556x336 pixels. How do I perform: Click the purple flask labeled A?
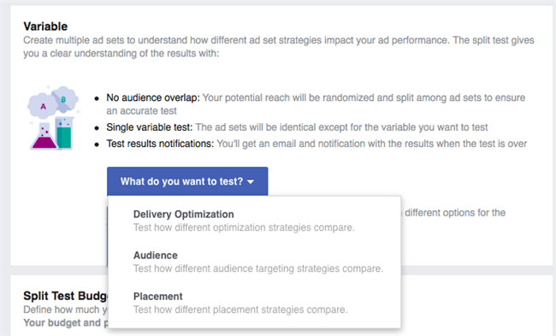coord(44,137)
